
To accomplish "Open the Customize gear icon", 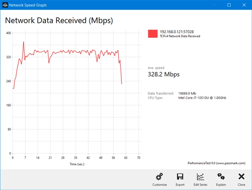I will pos(159,176).
